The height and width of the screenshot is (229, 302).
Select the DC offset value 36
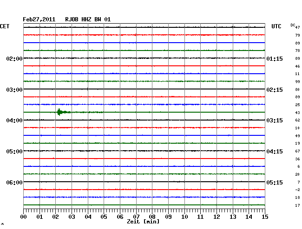click(x=297, y=159)
